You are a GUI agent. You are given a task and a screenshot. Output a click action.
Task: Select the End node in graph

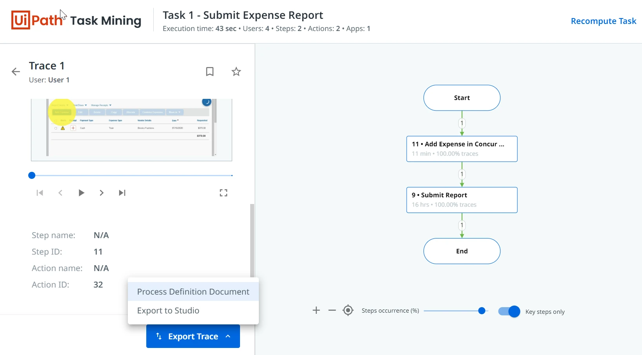pos(462,251)
